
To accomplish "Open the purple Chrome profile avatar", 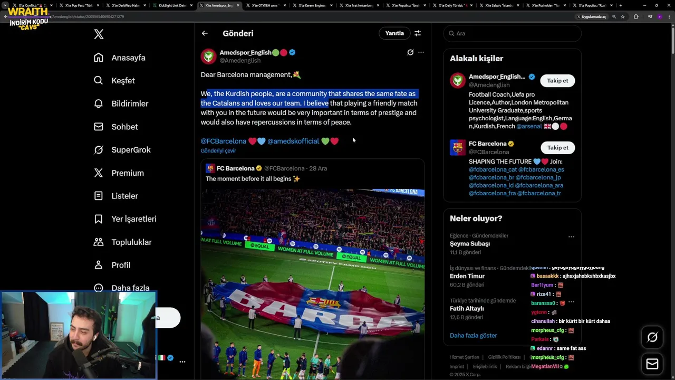I will click(659, 16).
